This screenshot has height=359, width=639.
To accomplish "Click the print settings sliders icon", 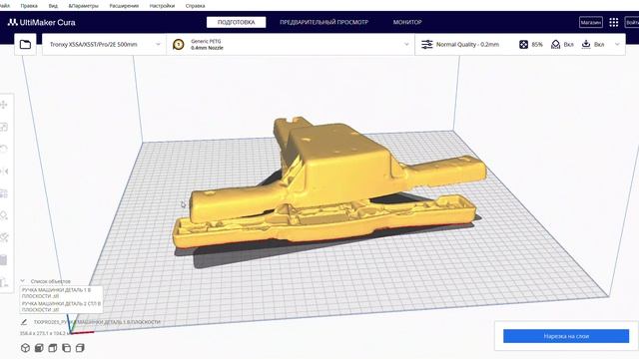I will click(426, 44).
